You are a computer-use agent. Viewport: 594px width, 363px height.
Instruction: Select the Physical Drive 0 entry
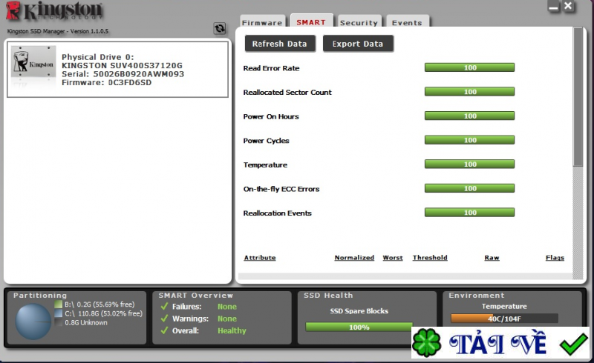(118, 69)
